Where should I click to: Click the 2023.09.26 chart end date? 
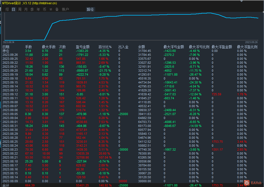[251, 42]
